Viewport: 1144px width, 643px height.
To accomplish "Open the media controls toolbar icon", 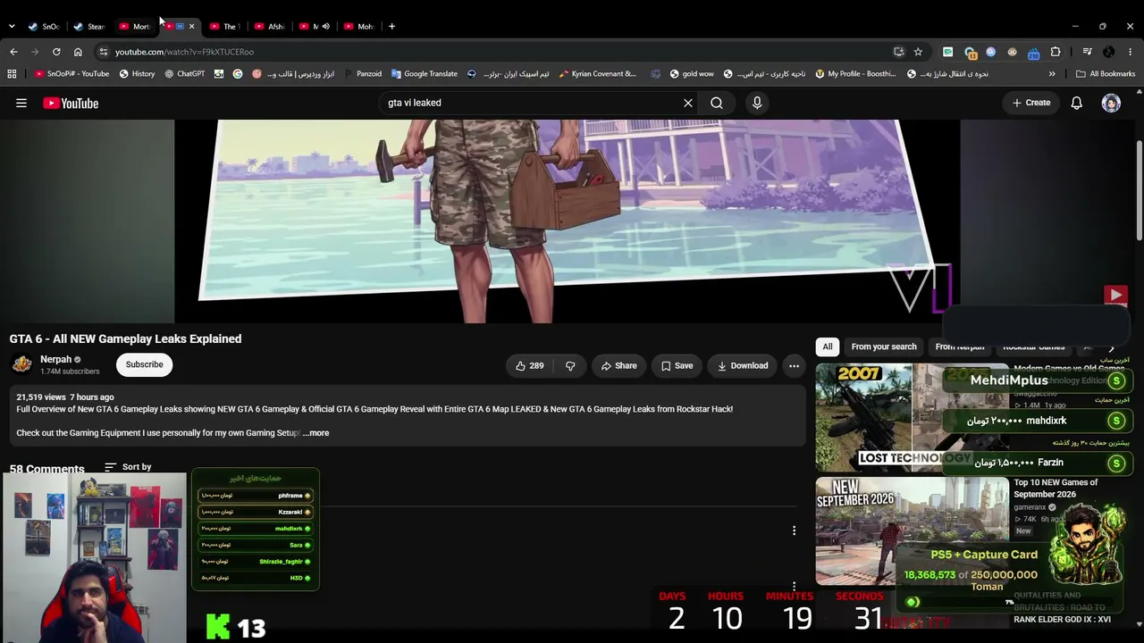I will point(1087,52).
